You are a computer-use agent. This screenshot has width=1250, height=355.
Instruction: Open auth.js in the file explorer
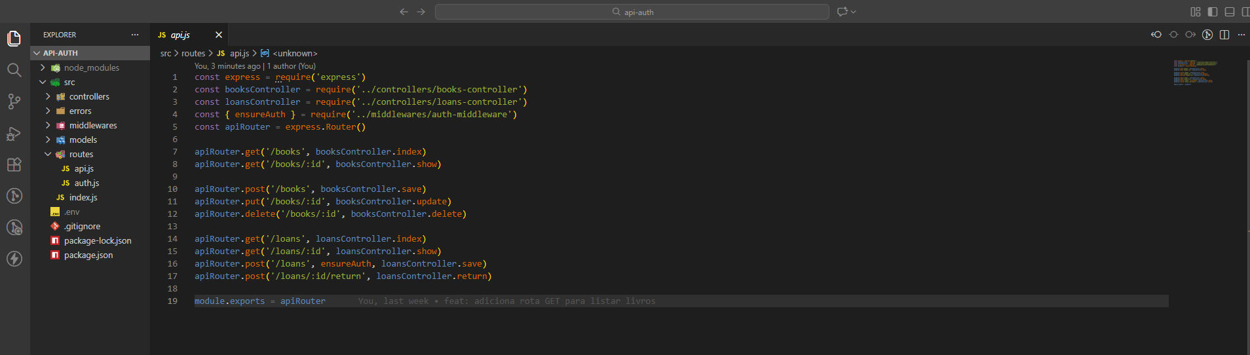point(86,183)
